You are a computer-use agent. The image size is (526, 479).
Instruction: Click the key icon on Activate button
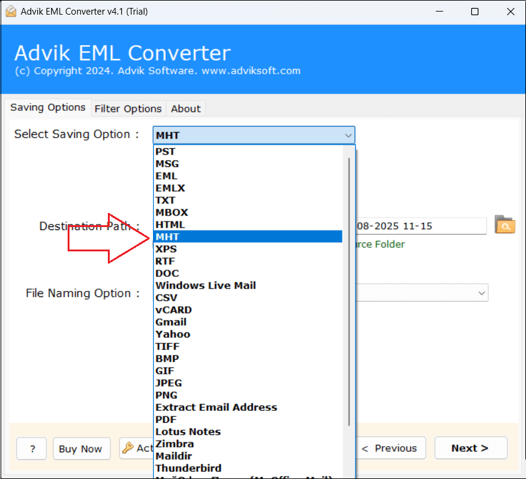(128, 447)
